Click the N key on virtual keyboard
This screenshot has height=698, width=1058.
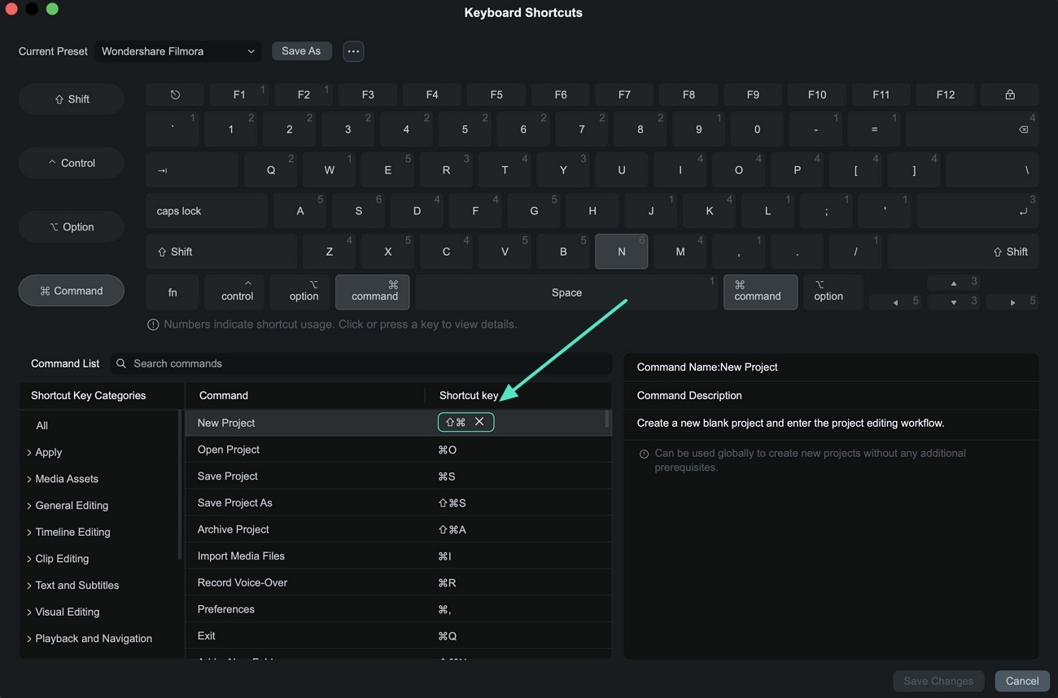point(622,252)
